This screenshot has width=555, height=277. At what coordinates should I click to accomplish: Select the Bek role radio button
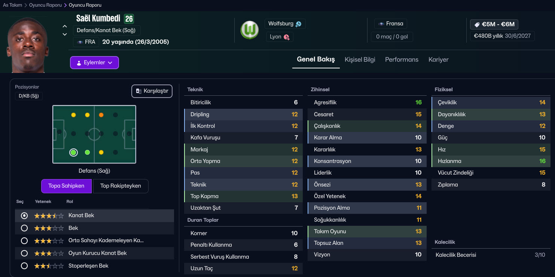pyautogui.click(x=24, y=228)
